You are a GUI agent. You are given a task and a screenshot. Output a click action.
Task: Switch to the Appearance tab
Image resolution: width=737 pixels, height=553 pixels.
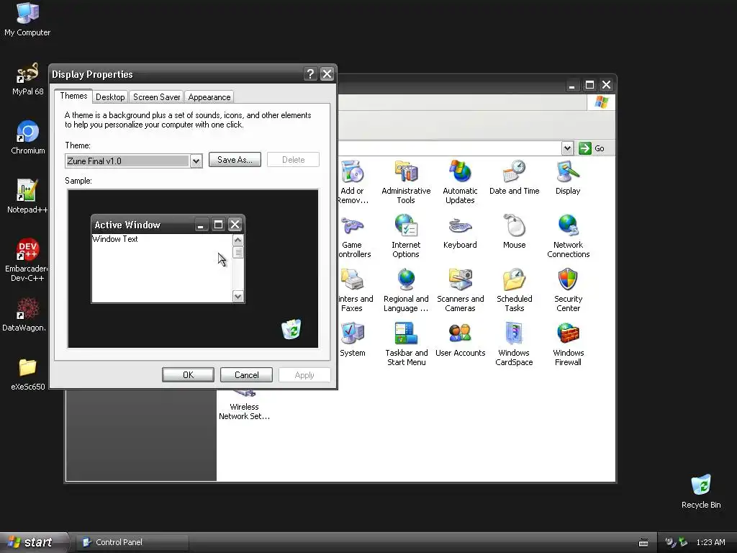(x=209, y=97)
